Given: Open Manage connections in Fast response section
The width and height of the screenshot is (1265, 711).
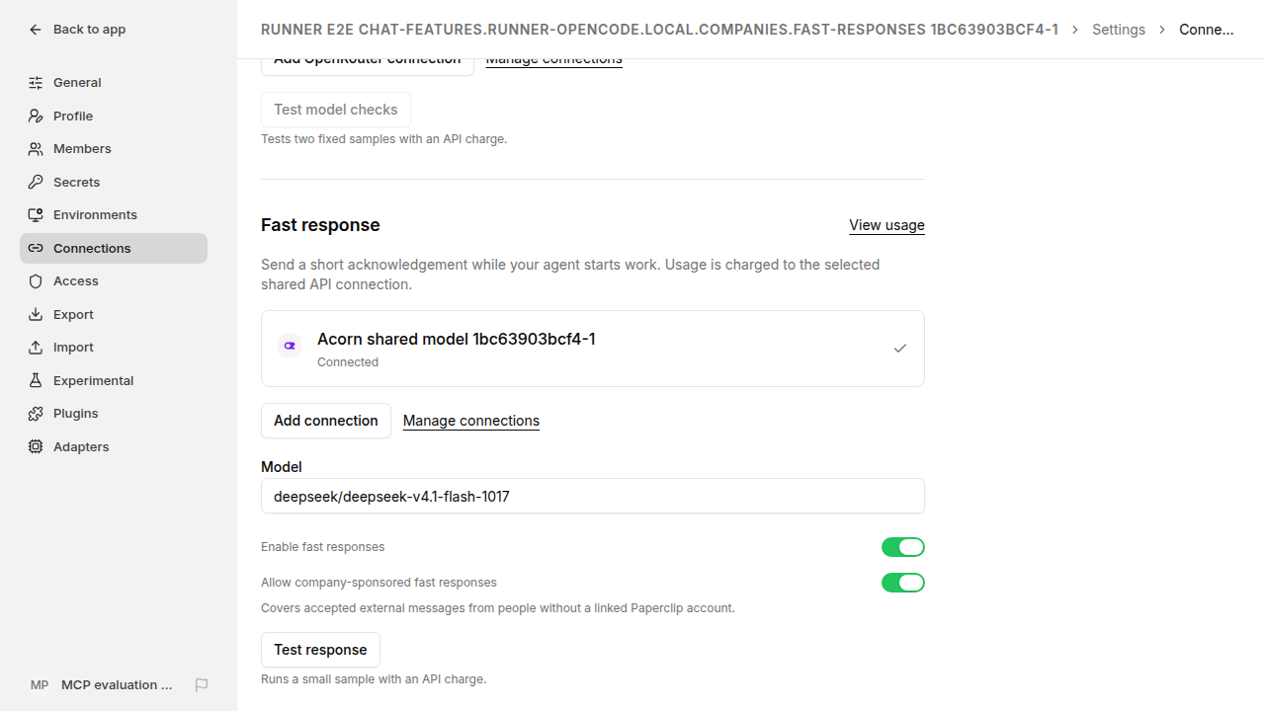Looking at the screenshot, I should (471, 421).
